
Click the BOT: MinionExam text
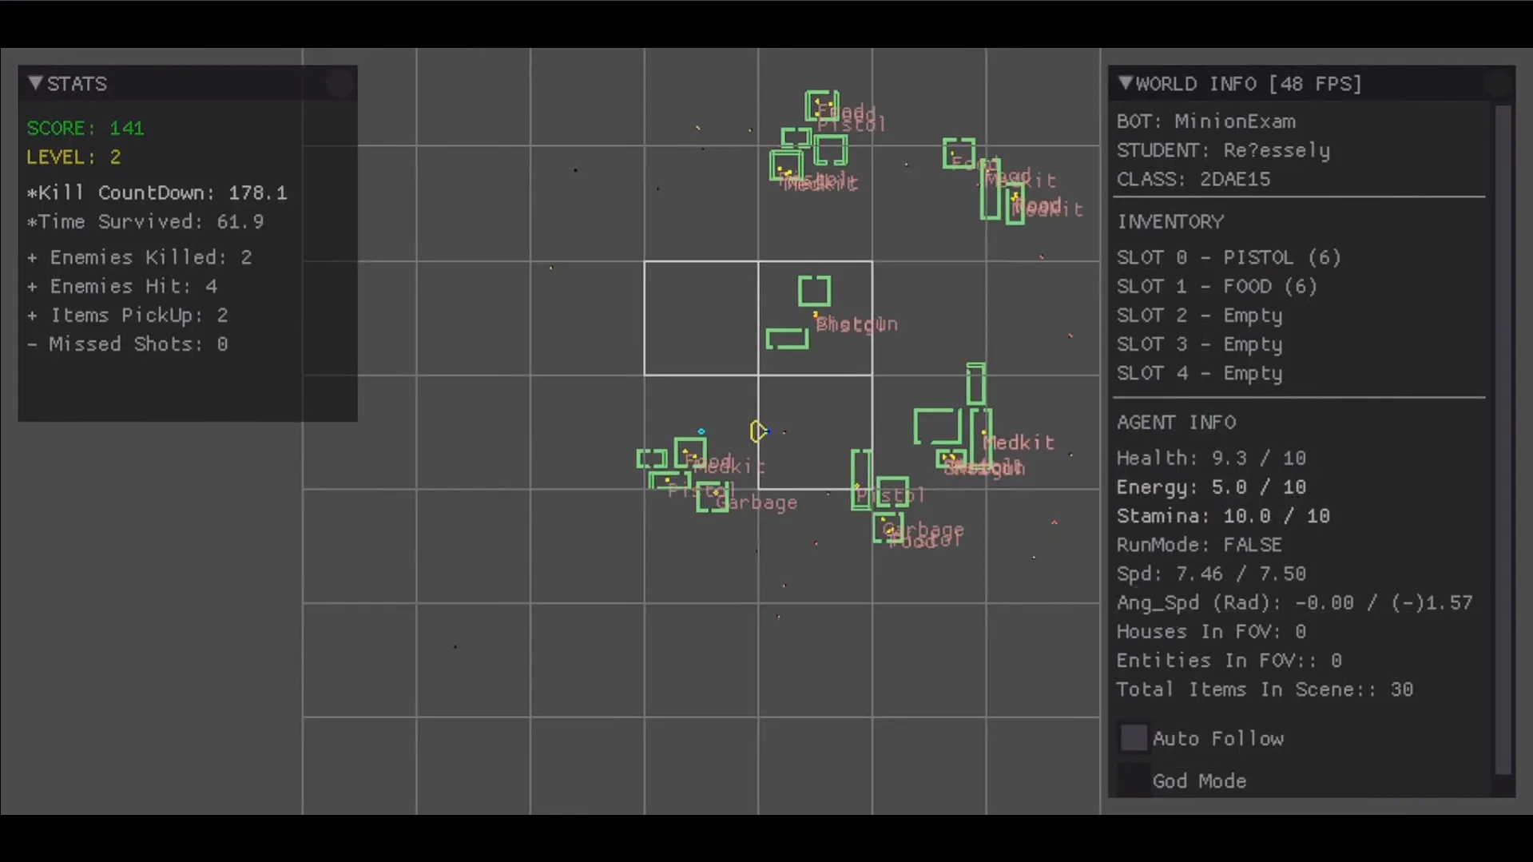click(x=1206, y=121)
